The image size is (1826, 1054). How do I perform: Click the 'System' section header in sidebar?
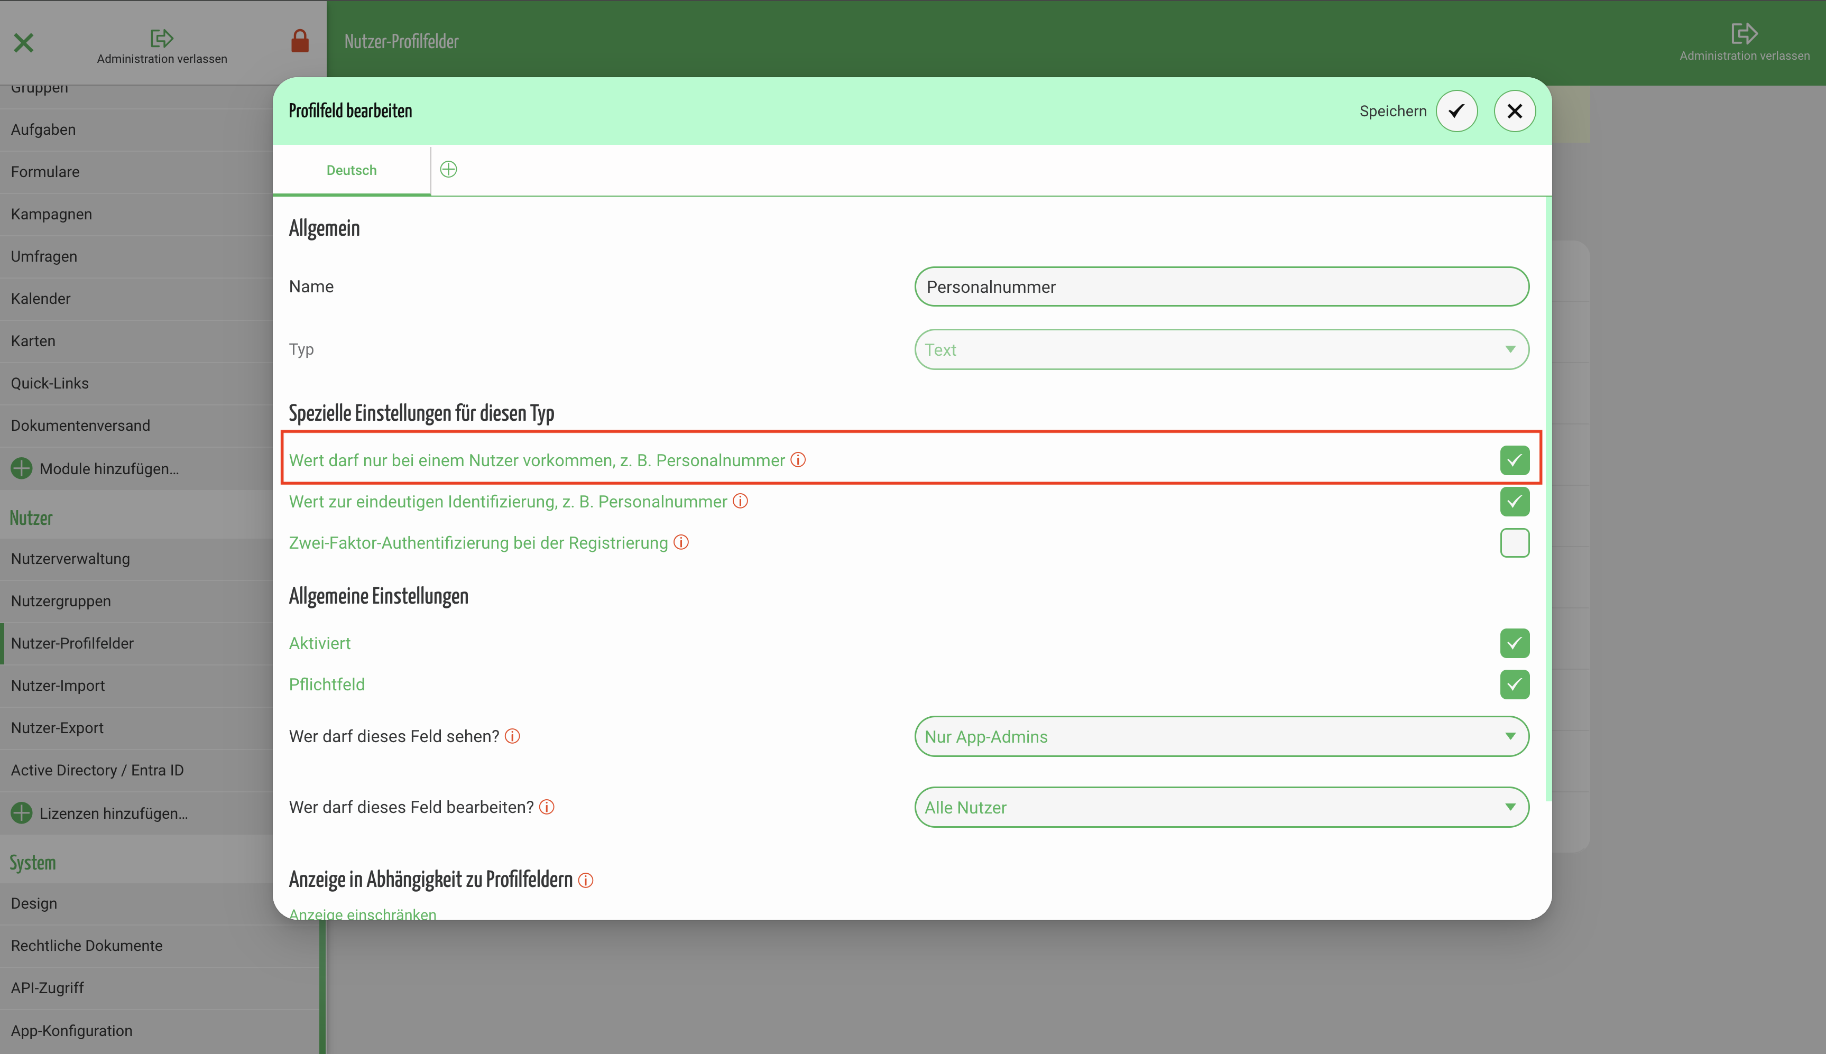tap(33, 863)
